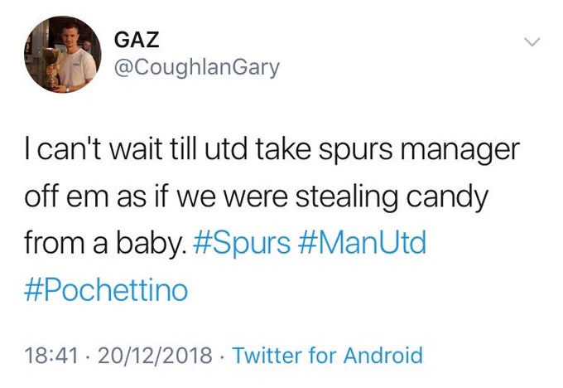Click the words "from a baby."
This screenshot has height=388, width=563.
point(106,243)
